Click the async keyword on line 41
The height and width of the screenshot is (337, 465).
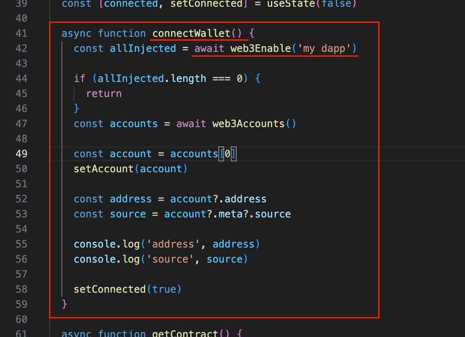[x=77, y=33]
